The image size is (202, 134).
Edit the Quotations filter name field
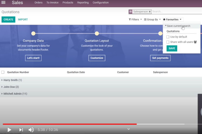[181, 31]
